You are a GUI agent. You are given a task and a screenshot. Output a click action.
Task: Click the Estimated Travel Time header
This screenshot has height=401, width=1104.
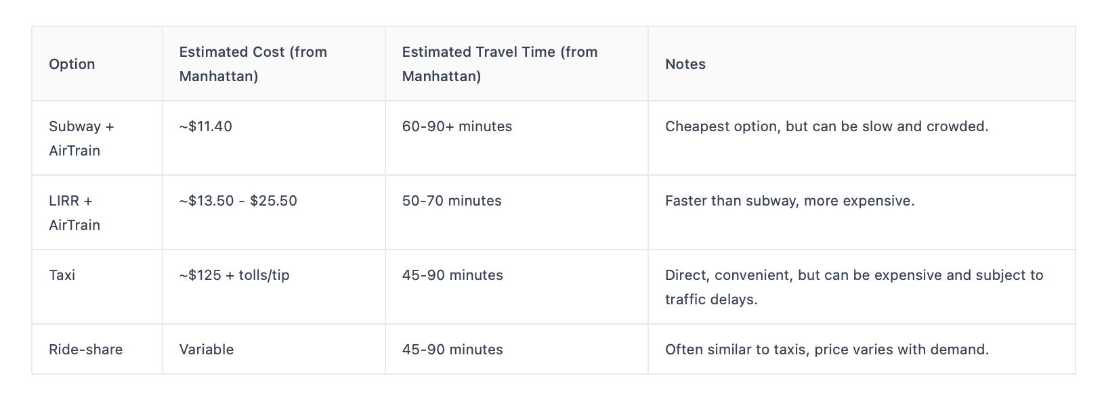517,64
